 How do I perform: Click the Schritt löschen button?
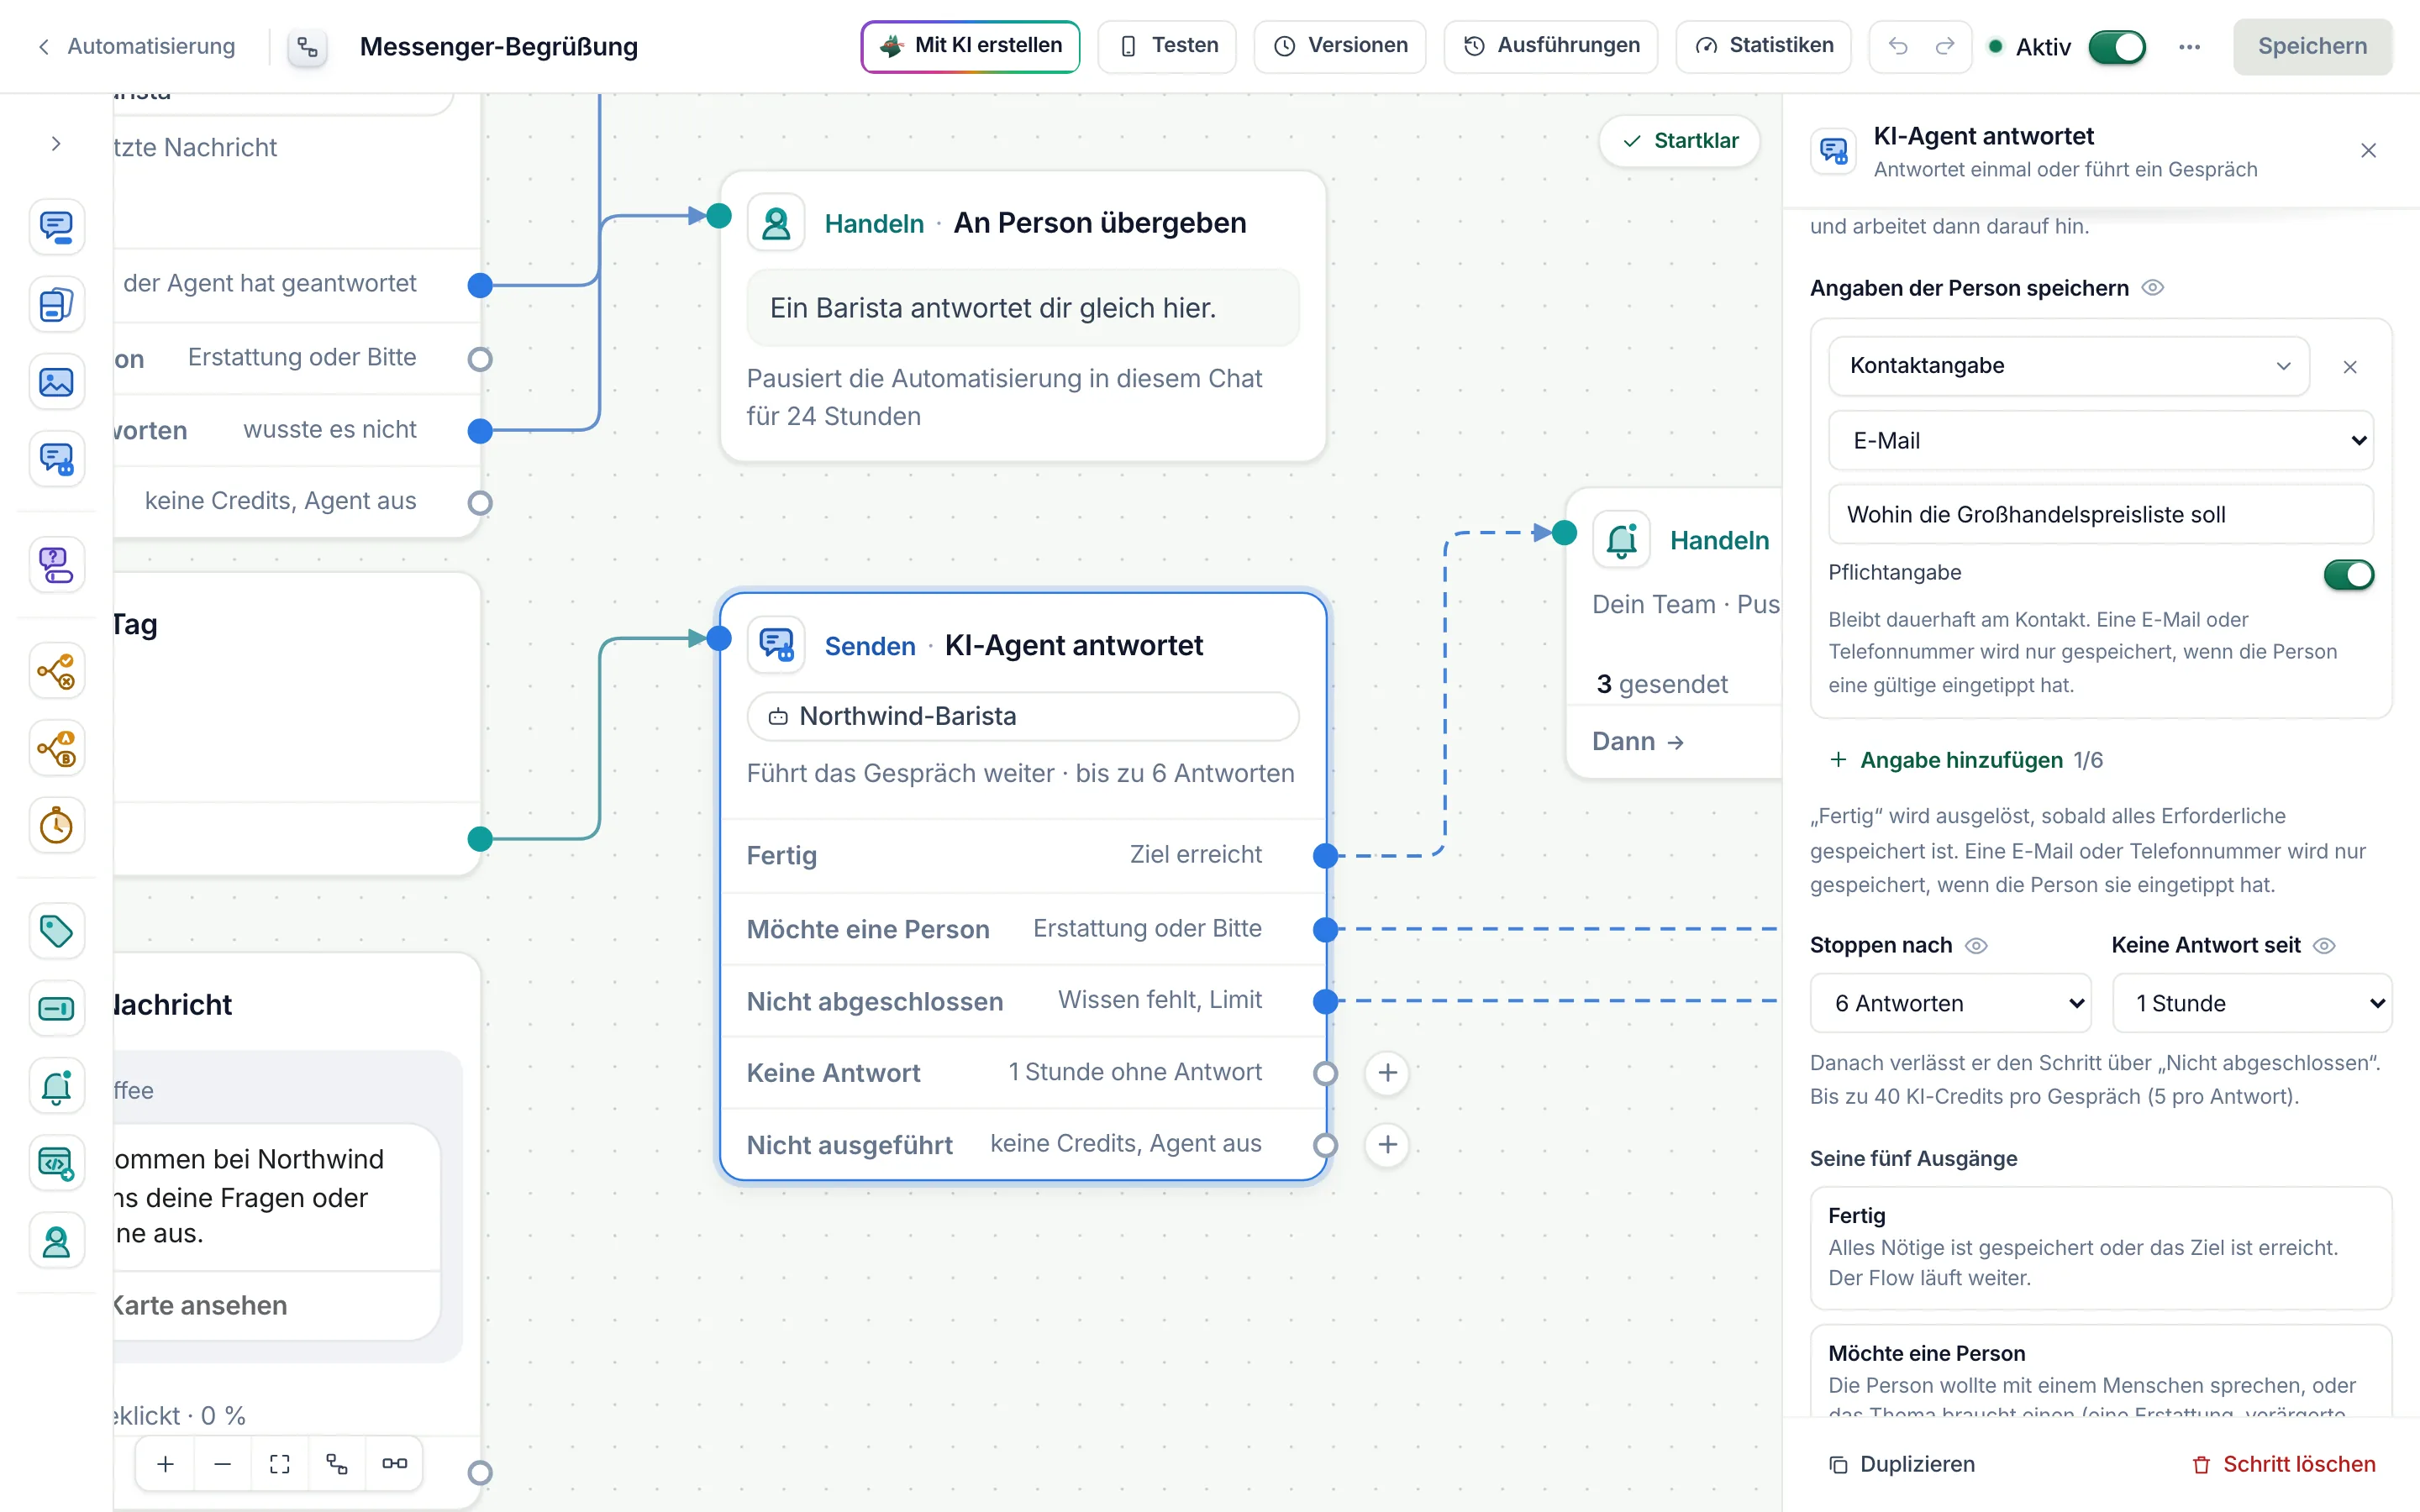coord(2283,1464)
